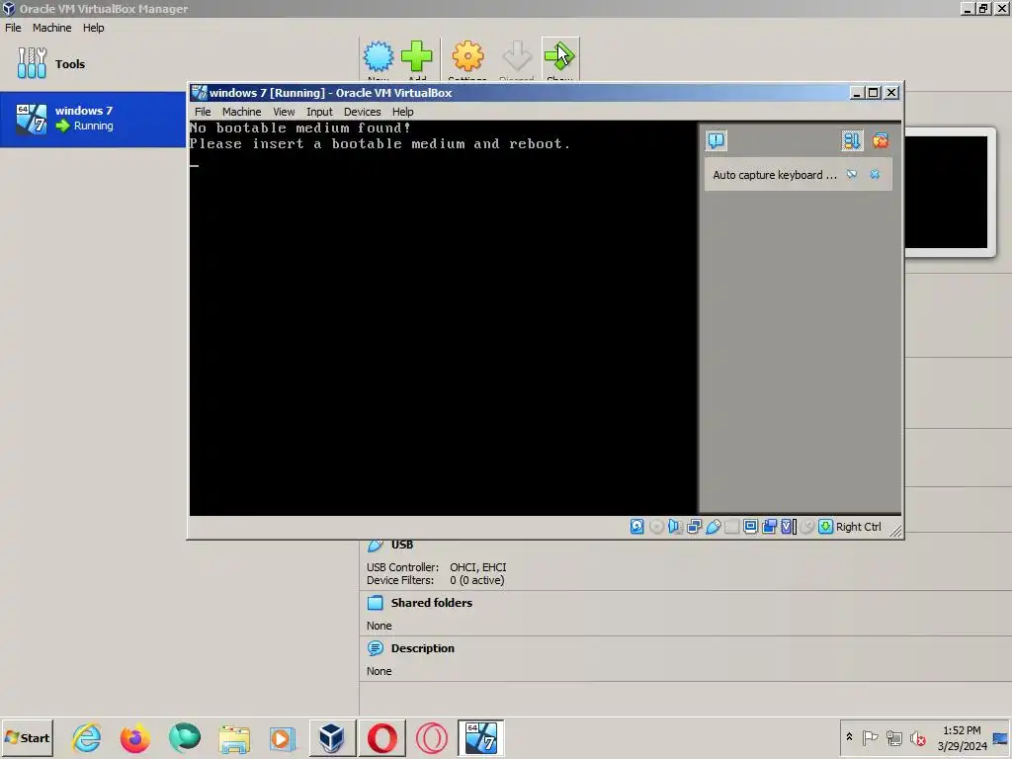Click the muted volume tray icon
The image size is (1012, 759).
click(917, 737)
